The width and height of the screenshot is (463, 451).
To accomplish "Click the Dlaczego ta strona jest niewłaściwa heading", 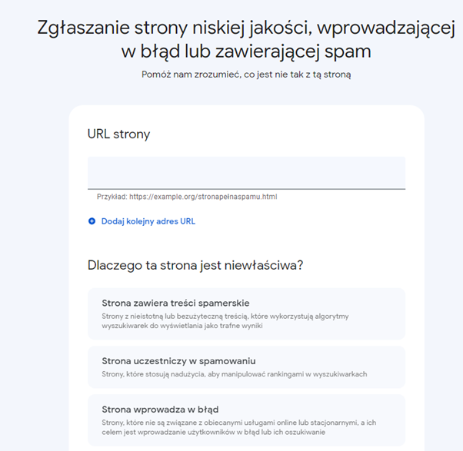I will point(195,266).
